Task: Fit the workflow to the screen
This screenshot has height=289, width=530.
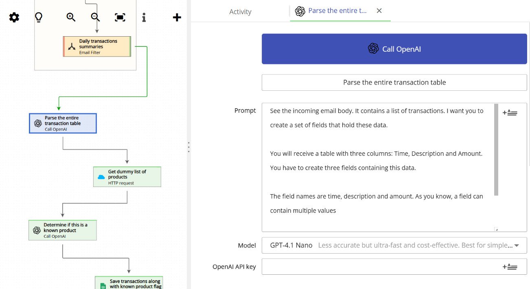Action: point(119,17)
